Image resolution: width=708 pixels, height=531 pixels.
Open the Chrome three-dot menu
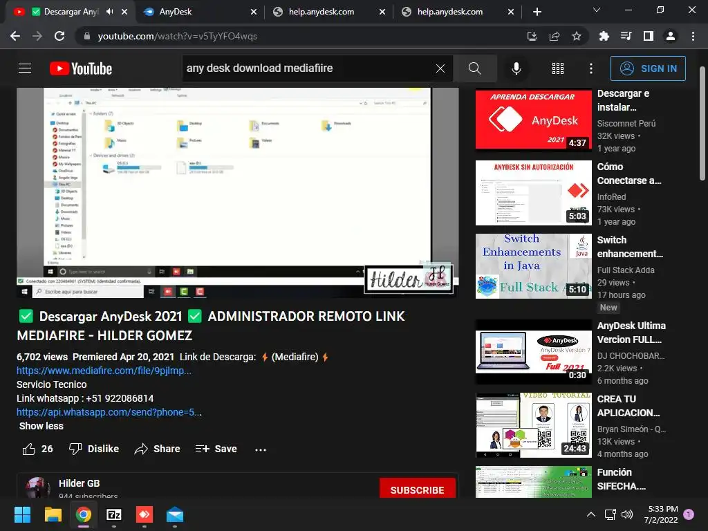coord(693,36)
